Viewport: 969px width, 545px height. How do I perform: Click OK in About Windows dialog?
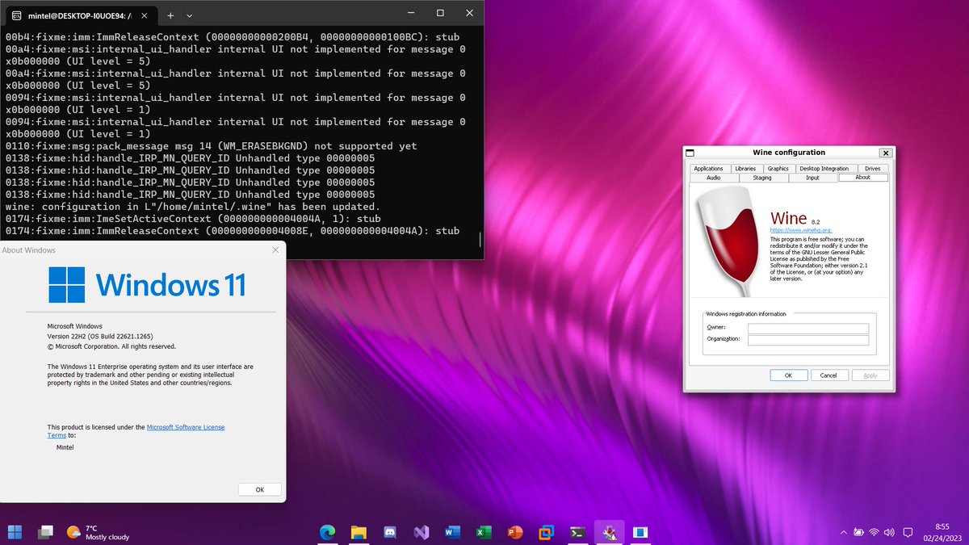pos(260,489)
